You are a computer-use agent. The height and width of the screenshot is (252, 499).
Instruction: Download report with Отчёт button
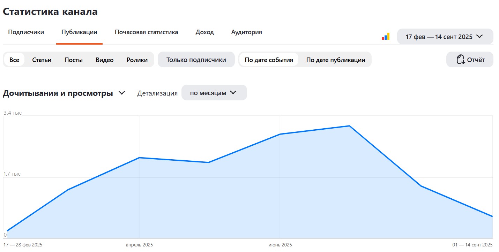[x=470, y=60]
